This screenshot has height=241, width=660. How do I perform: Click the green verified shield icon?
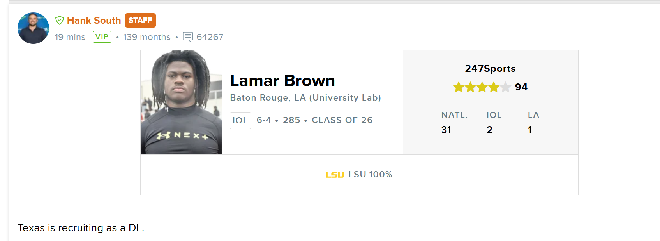[60, 20]
